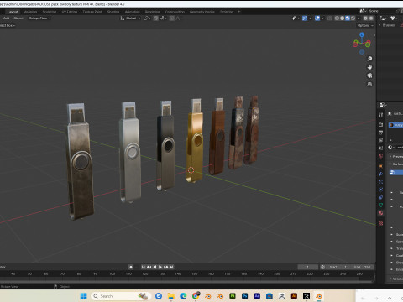
Task: Open the Geometry Nodes workspace tab
Action: 202,12
